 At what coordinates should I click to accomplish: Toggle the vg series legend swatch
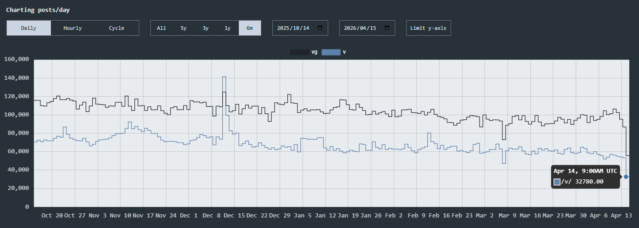click(299, 52)
